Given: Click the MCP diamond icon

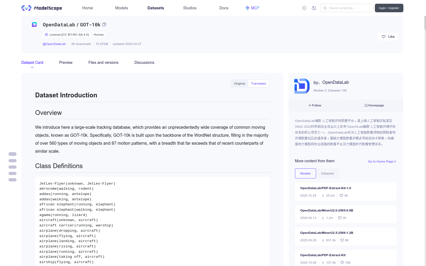Looking at the screenshot, I should [247, 8].
